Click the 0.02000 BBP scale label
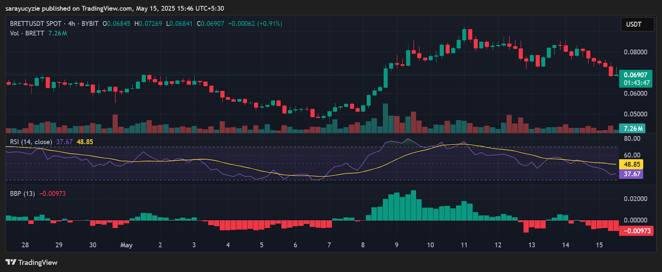The height and width of the screenshot is (272, 662). click(635, 199)
